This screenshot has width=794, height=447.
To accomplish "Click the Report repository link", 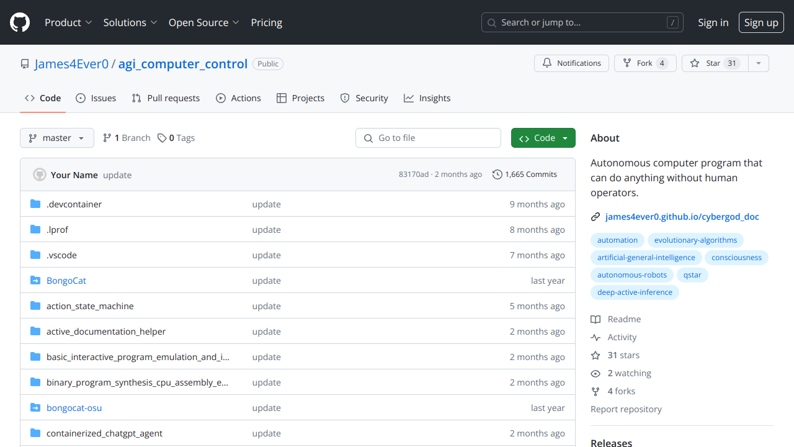I will click(x=626, y=409).
